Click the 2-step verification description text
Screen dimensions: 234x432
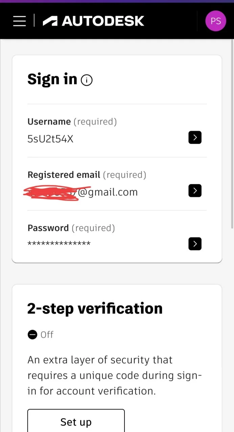[x=115, y=375]
